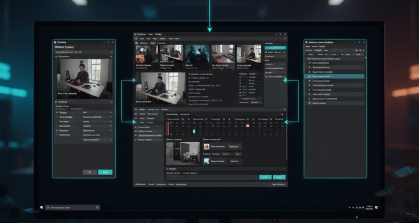Click the landscape picture icon in lower media list

point(206,161)
